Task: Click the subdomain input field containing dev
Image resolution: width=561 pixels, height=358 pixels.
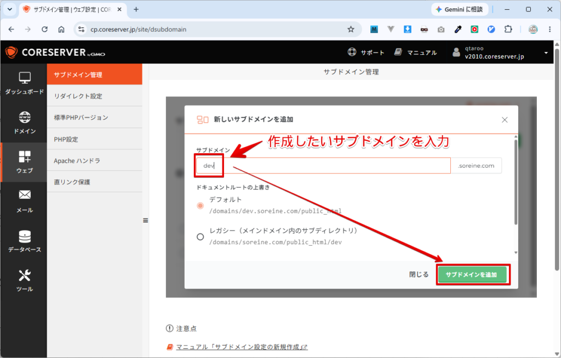Action: click(323, 165)
